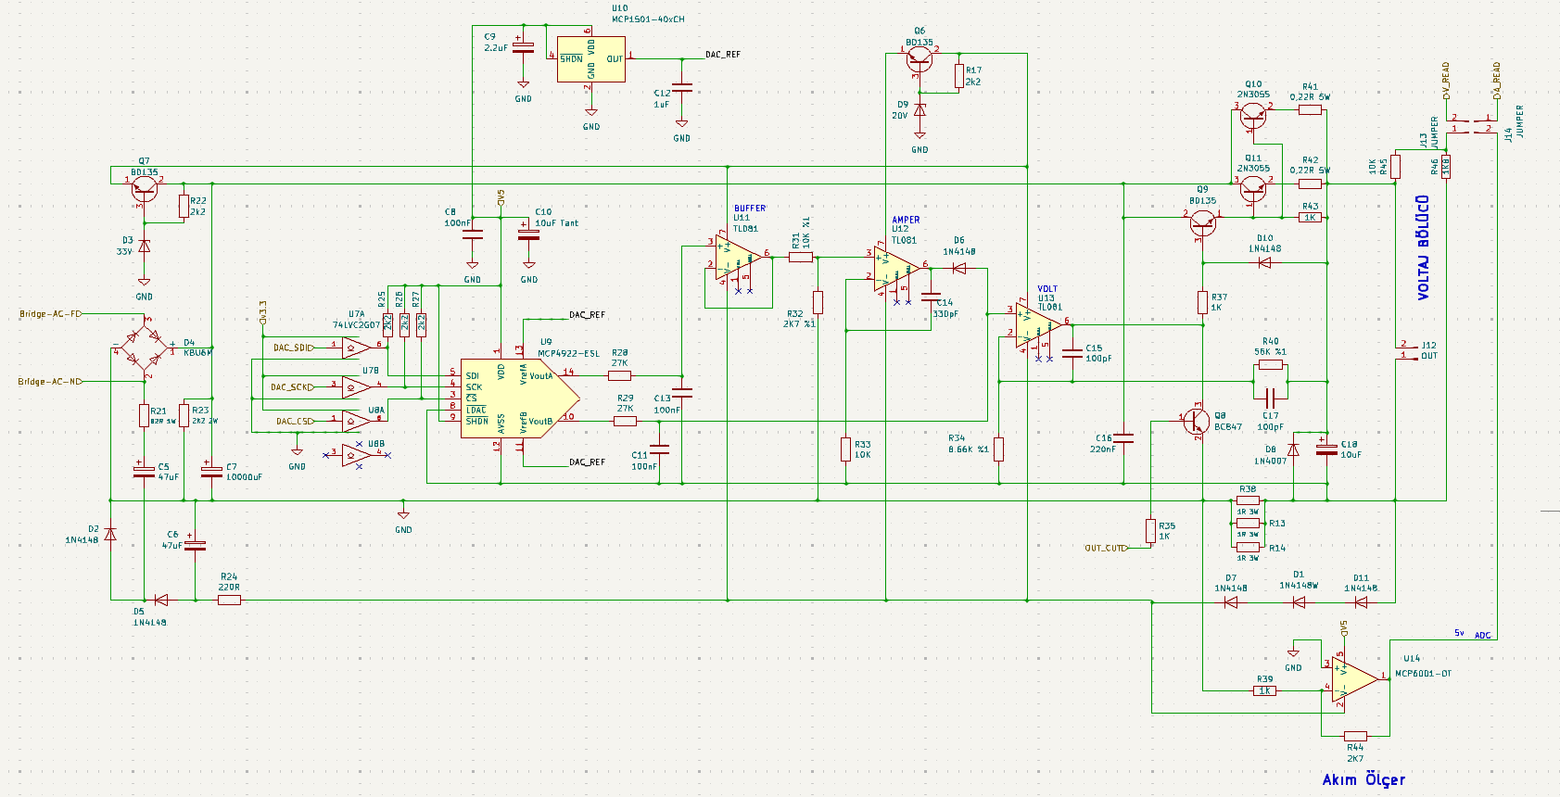Select the U8A buffer gate symbol

click(x=357, y=422)
